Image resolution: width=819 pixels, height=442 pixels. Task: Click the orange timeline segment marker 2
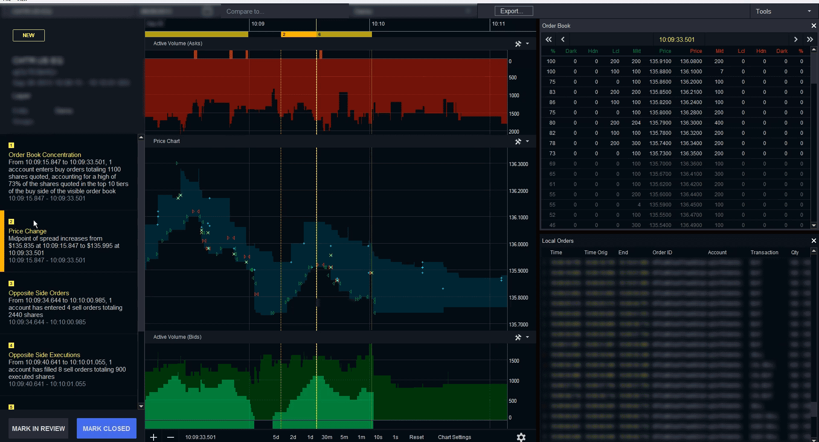299,35
